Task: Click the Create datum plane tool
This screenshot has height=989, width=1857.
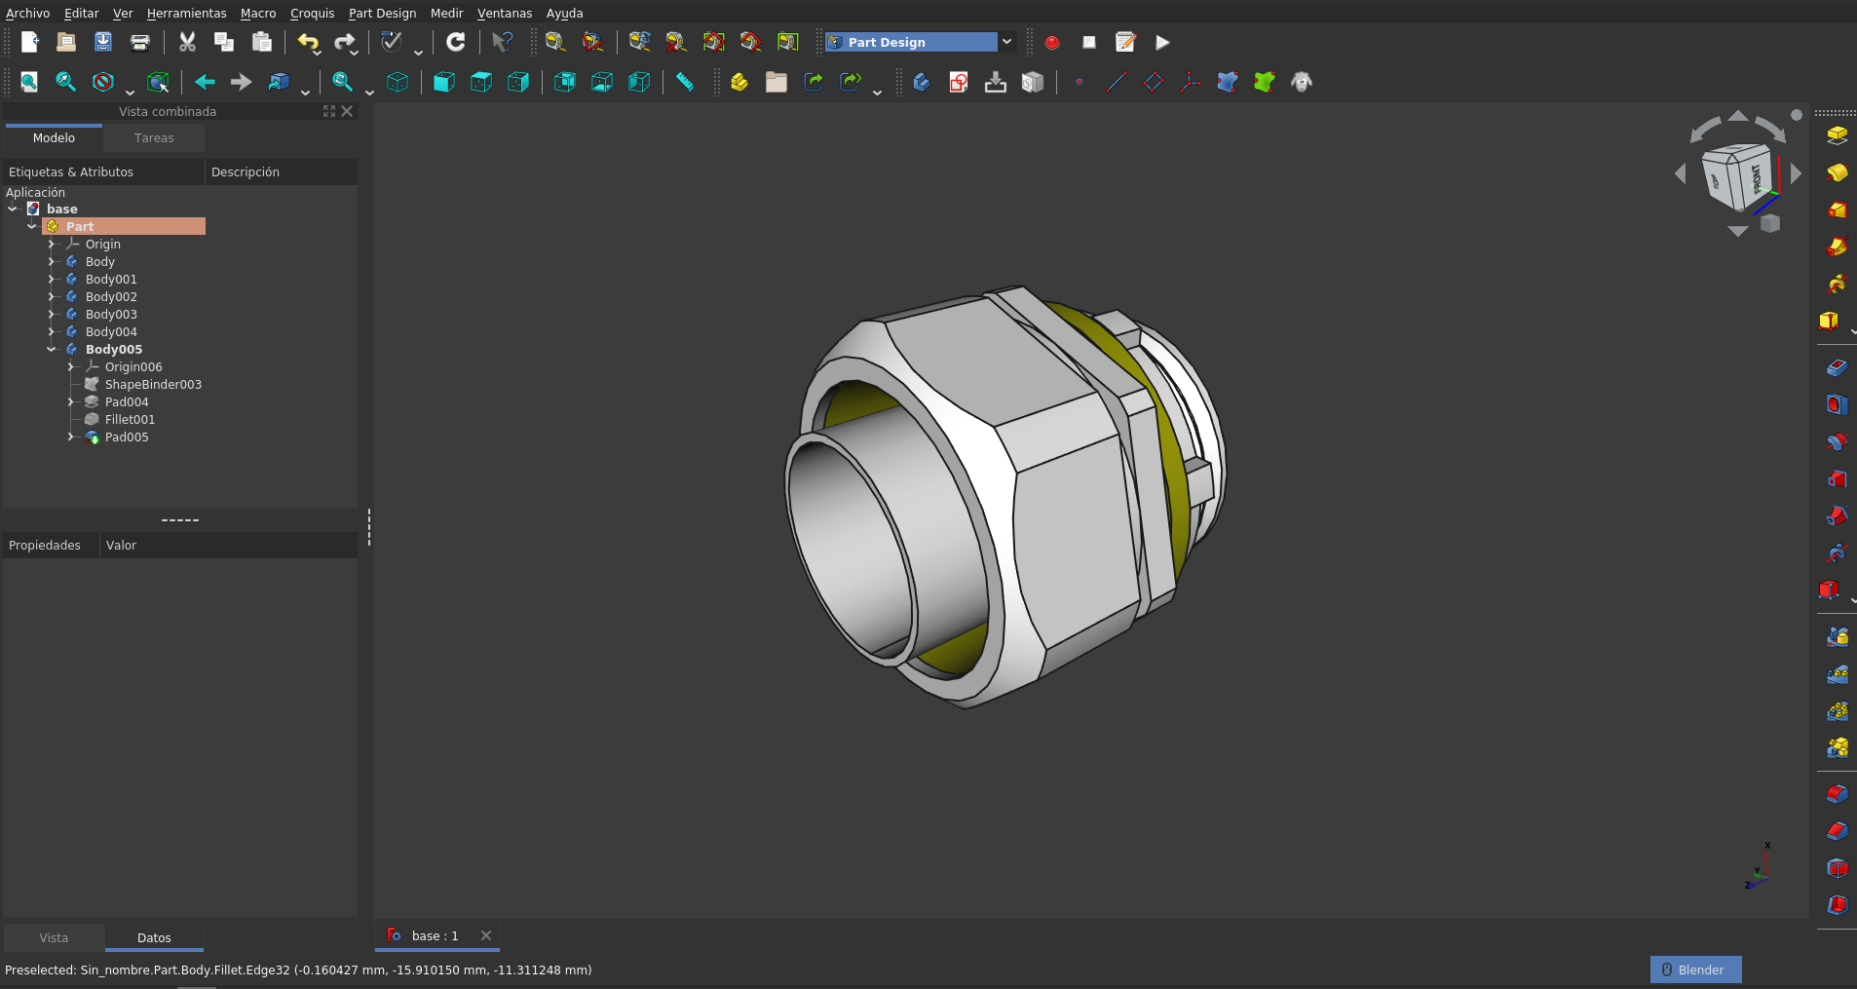Action: [x=1154, y=83]
